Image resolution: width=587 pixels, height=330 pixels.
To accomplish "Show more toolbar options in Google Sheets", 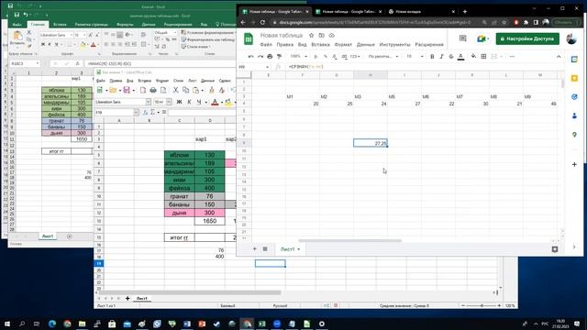I will (512, 57).
